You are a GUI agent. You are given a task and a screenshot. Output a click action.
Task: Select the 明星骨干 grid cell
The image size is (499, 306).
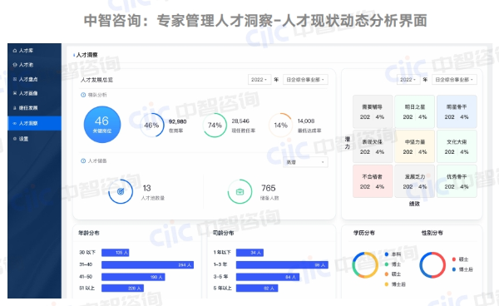point(457,112)
